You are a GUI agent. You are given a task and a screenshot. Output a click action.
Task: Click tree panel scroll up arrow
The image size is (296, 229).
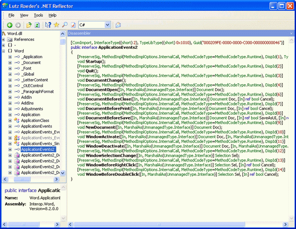click(x=63, y=34)
